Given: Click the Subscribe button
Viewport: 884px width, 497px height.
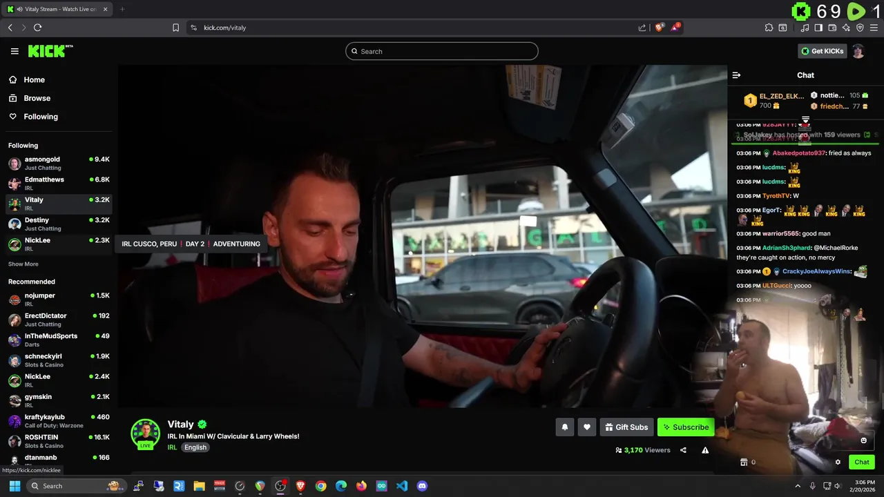Looking at the screenshot, I should click(x=686, y=427).
